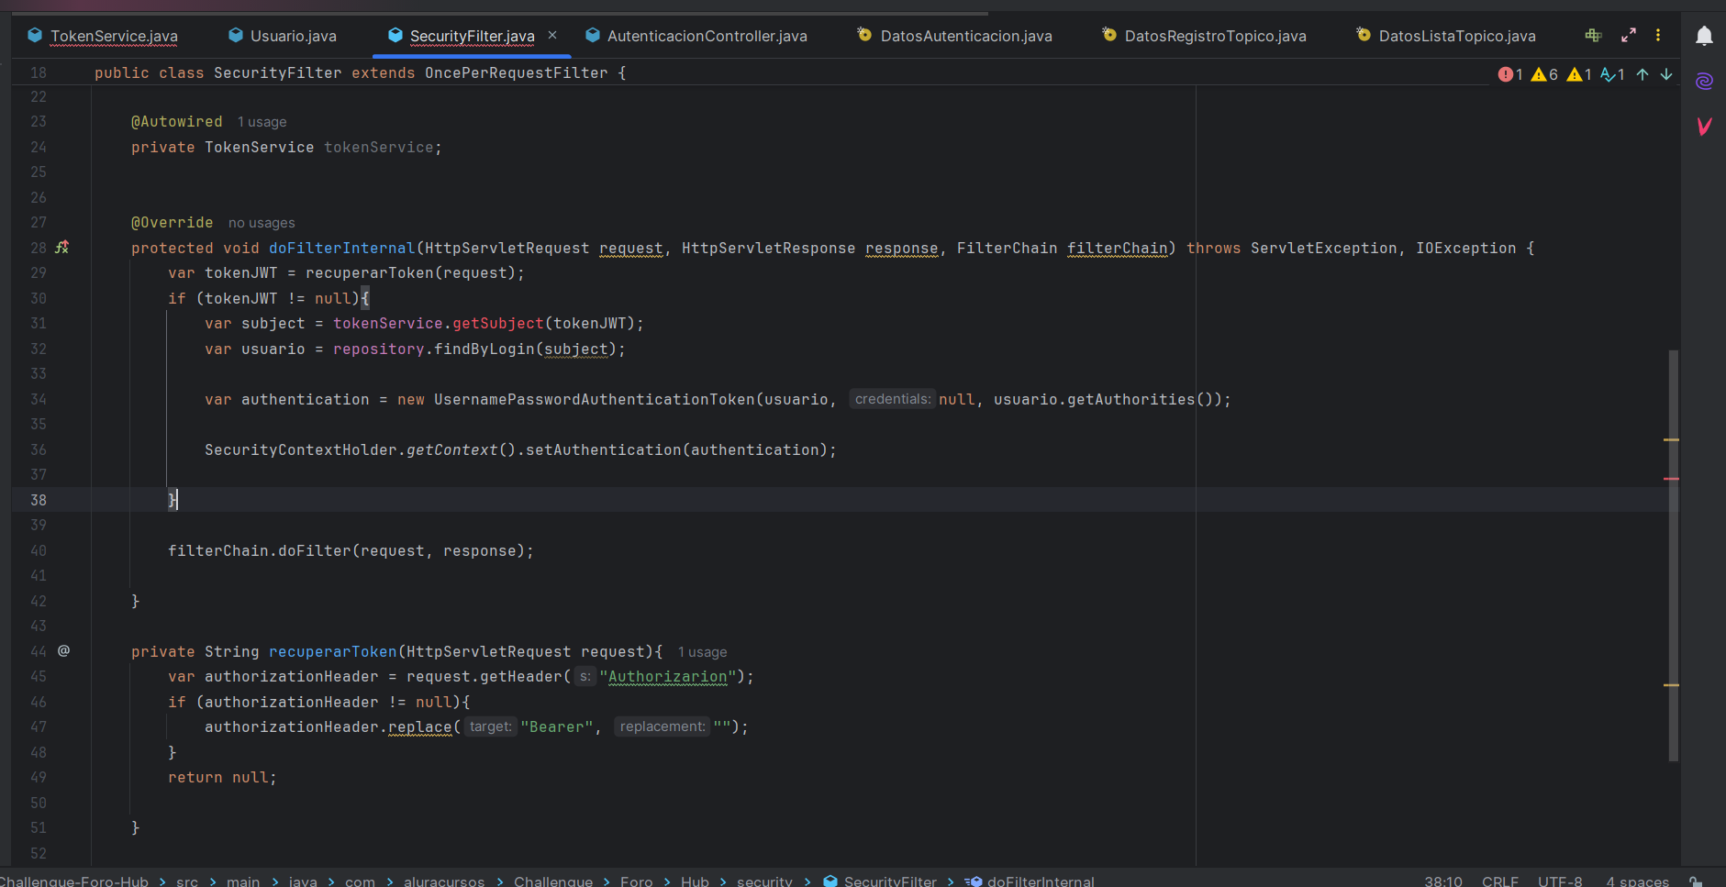Go to previous highlighted error arrow
Screen dimensions: 1726x887
(1642, 74)
